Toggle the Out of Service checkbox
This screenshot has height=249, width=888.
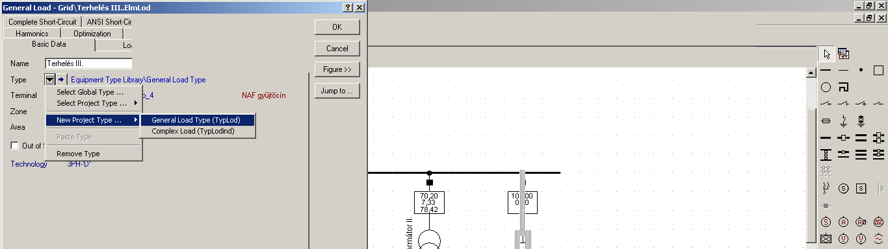coord(15,146)
